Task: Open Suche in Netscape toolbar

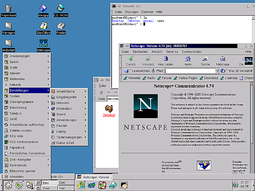Action: tap(205, 61)
